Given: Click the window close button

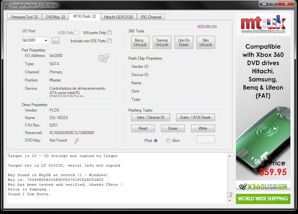Looking at the screenshot, I should pos(286,4).
